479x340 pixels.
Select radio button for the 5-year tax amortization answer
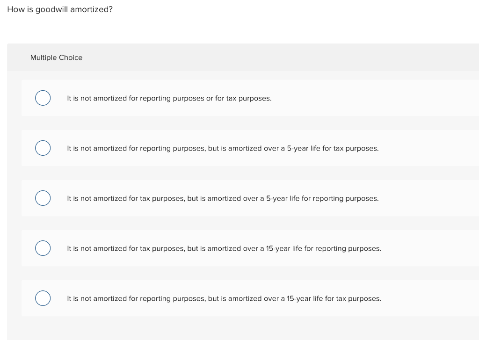pyautogui.click(x=43, y=148)
